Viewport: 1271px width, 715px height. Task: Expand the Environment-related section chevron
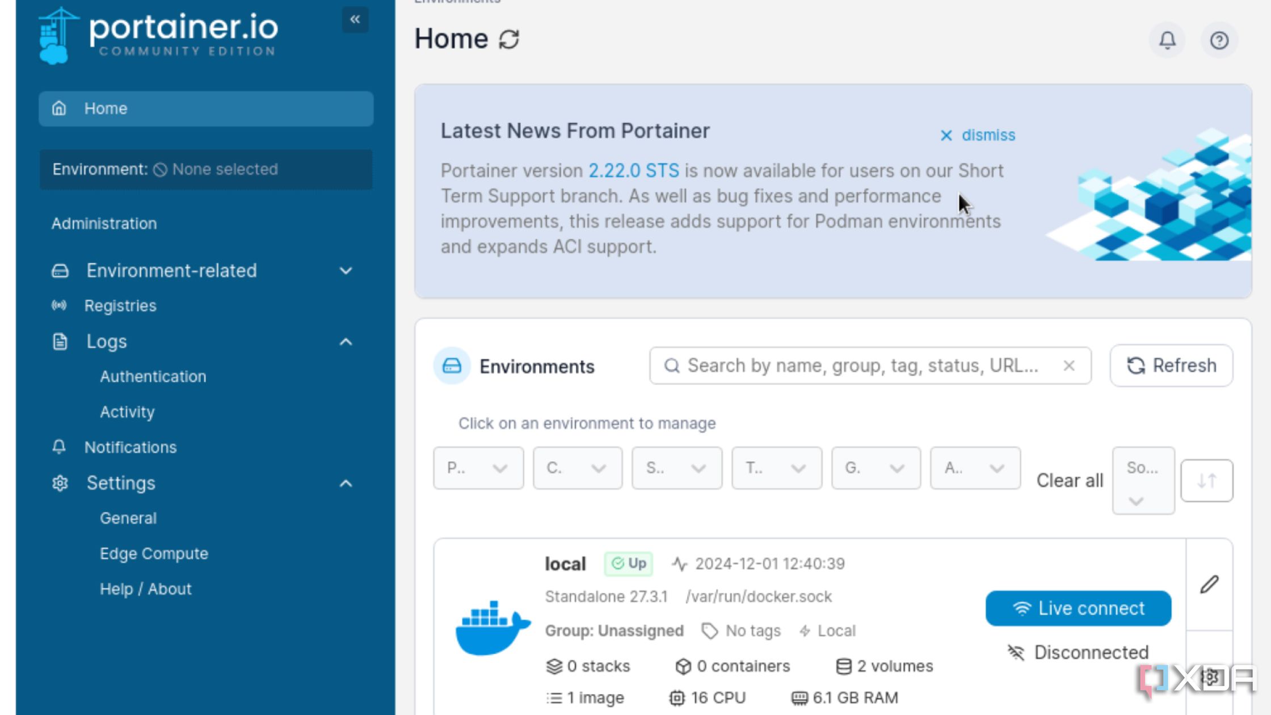pos(346,271)
